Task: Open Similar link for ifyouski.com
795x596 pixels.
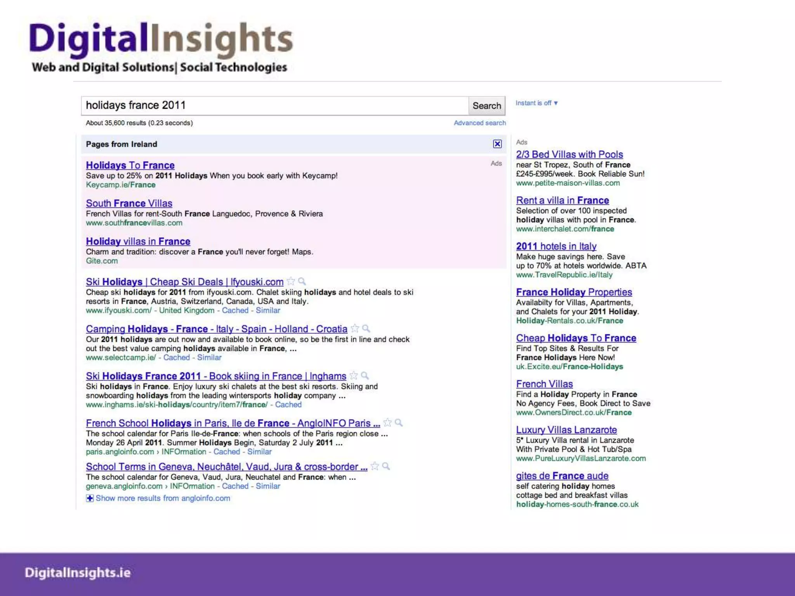Action: tap(268, 310)
